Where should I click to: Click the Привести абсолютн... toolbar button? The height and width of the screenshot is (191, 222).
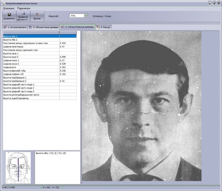pos(23,16)
